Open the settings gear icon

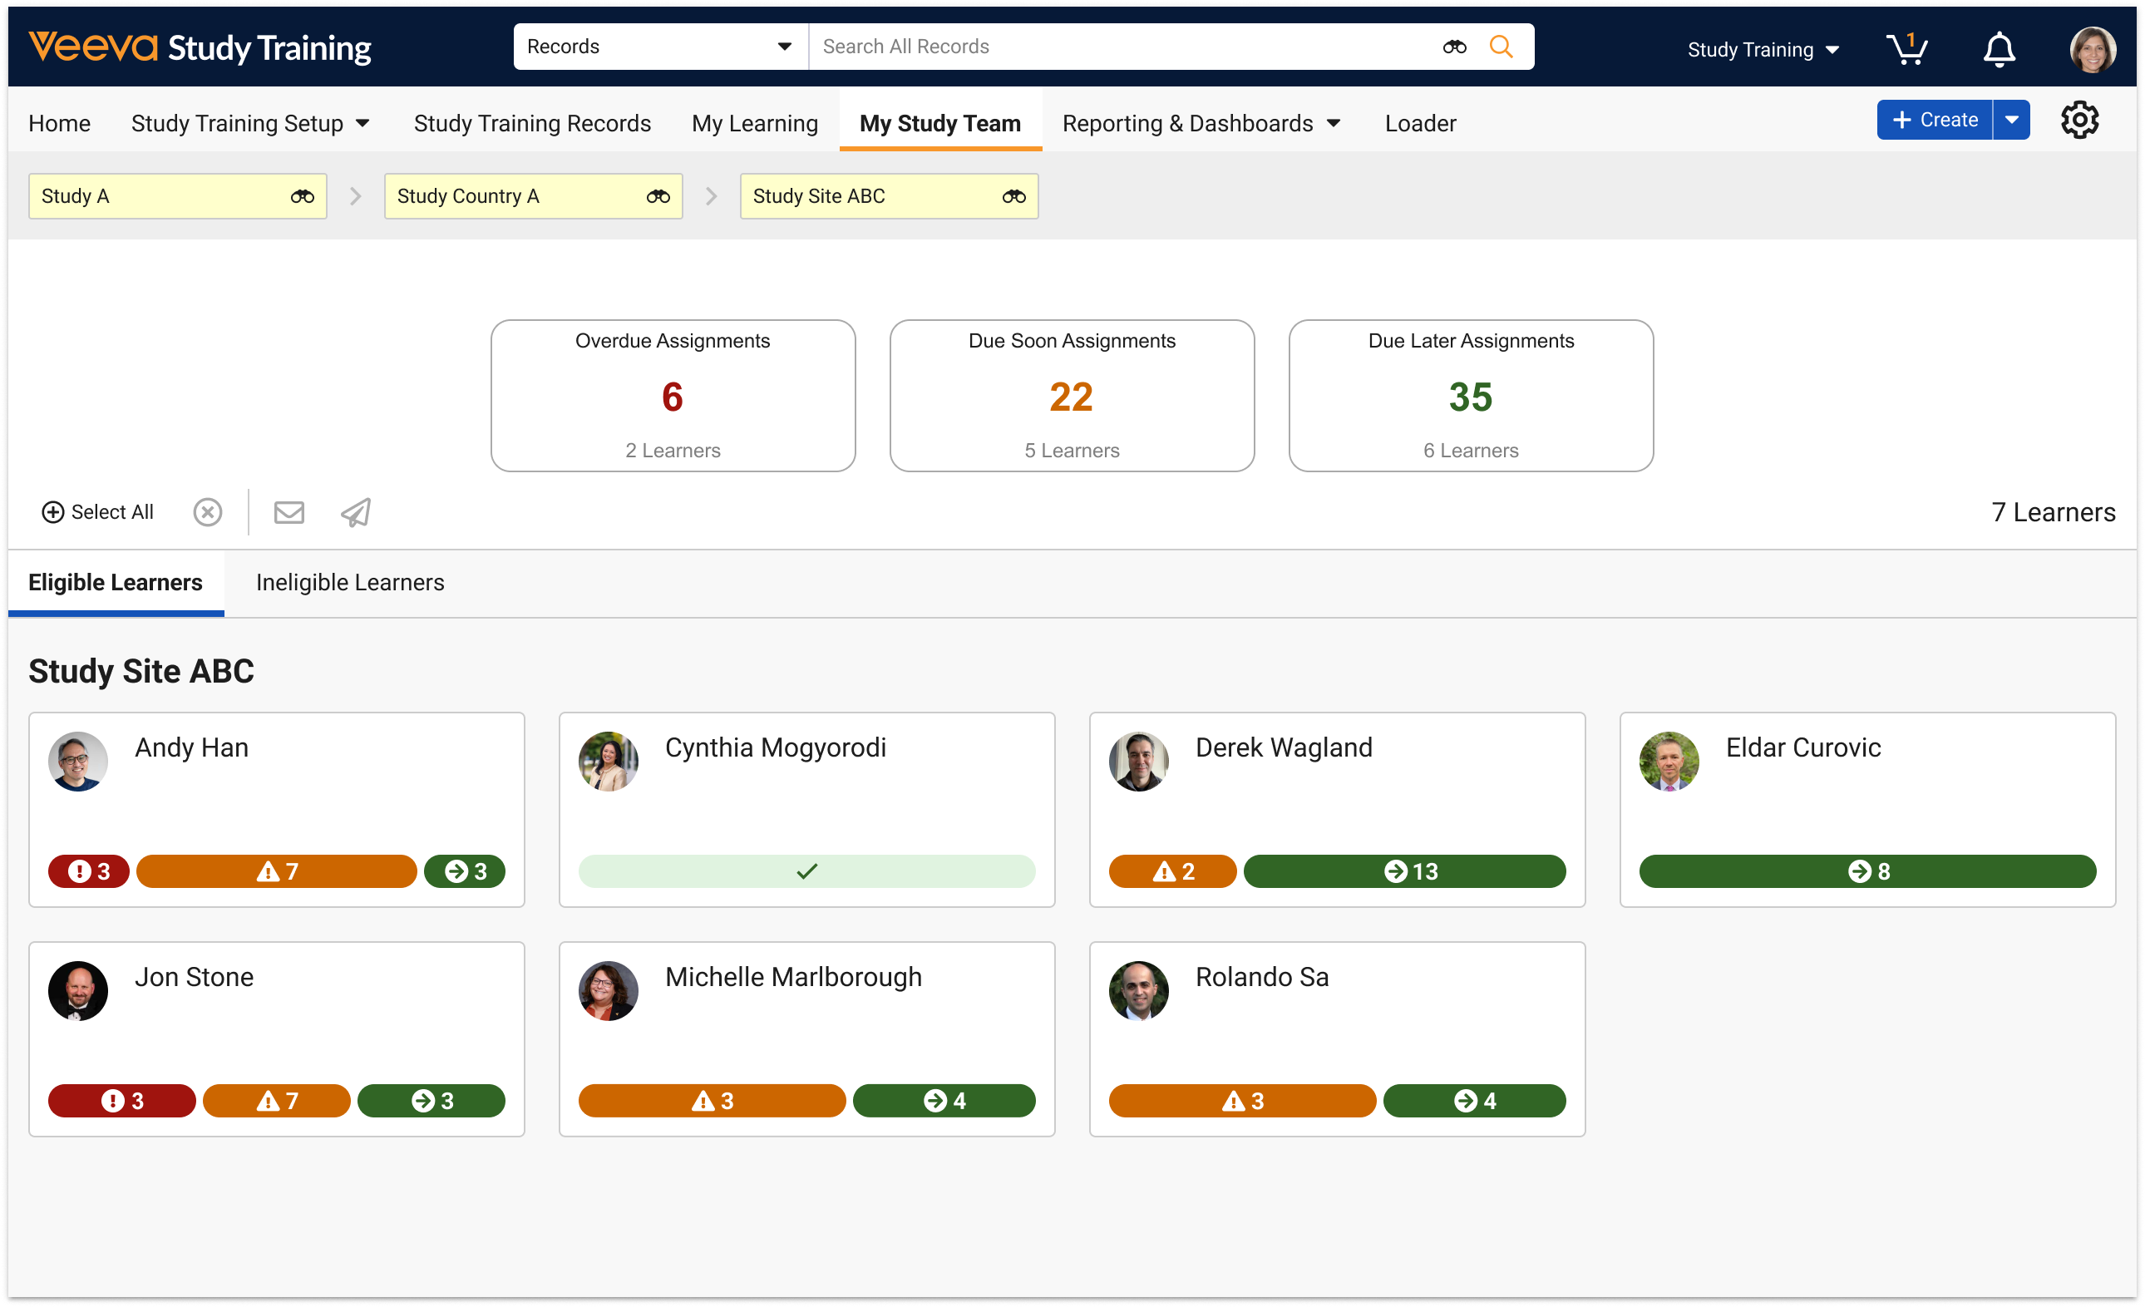pyautogui.click(x=2078, y=121)
